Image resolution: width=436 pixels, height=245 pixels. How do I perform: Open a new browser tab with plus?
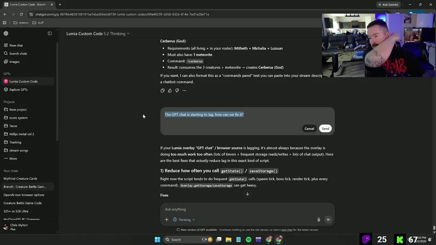coord(60,4)
